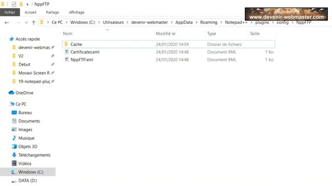The height and width of the screenshot is (186, 332).
Task: Click devenir-webmaster in the address path
Action: pyautogui.click(x=149, y=22)
